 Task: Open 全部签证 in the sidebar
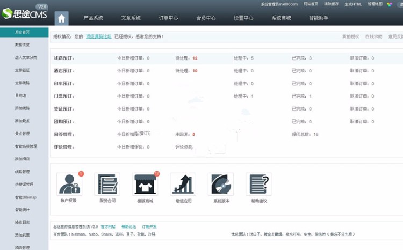23,70
